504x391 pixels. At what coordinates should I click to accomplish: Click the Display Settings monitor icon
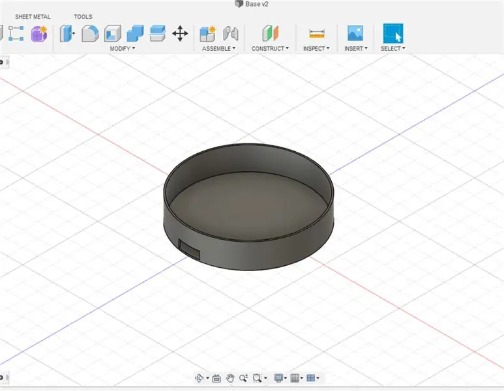coord(278,378)
